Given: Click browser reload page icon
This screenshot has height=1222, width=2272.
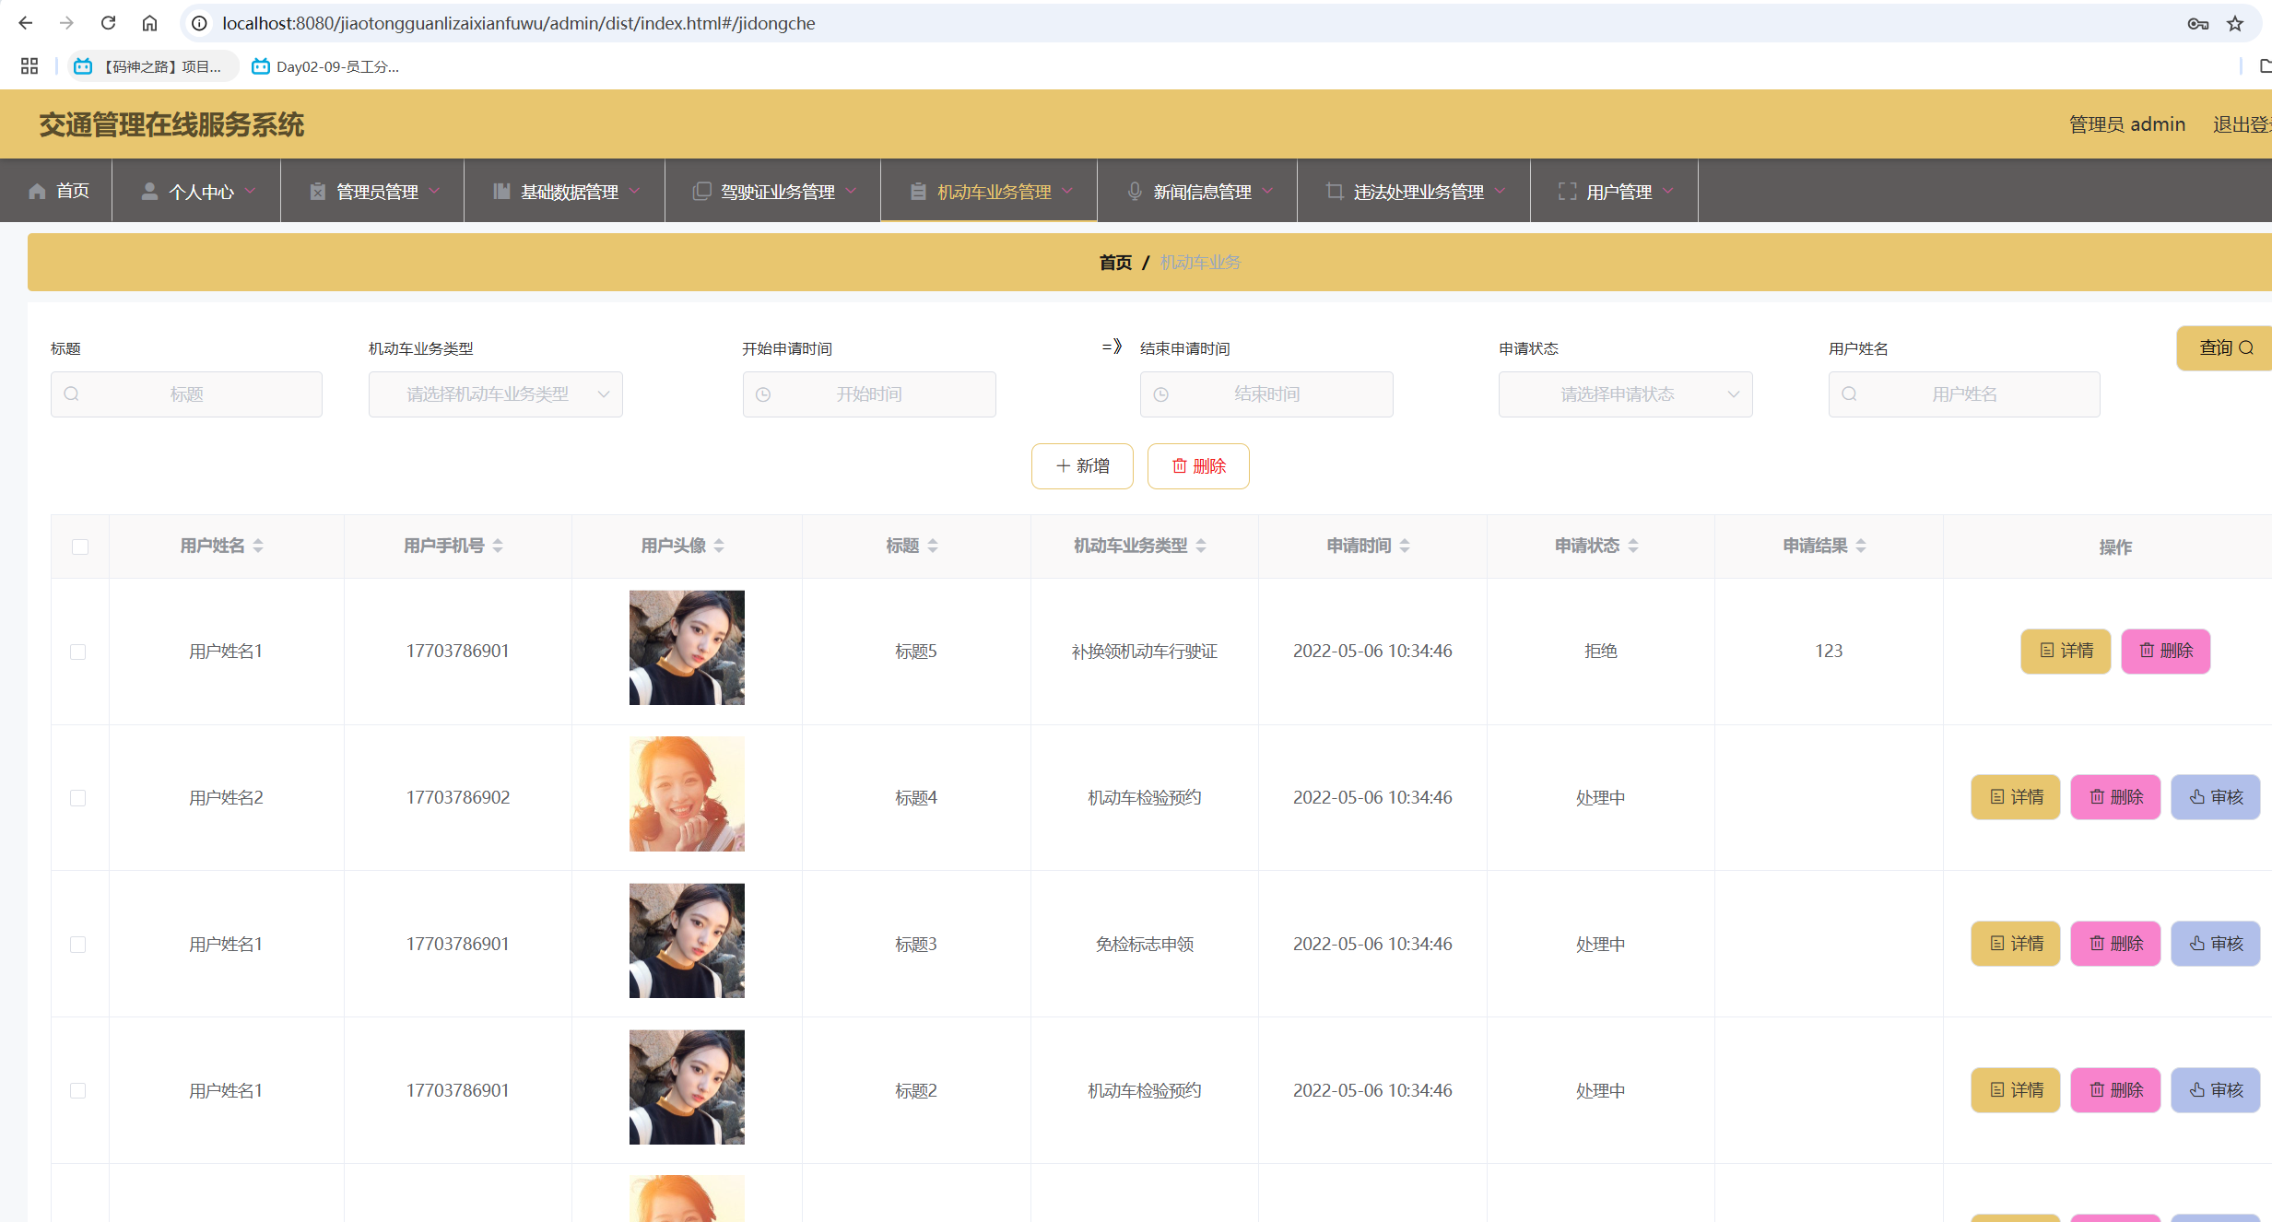Looking at the screenshot, I should (x=108, y=23).
